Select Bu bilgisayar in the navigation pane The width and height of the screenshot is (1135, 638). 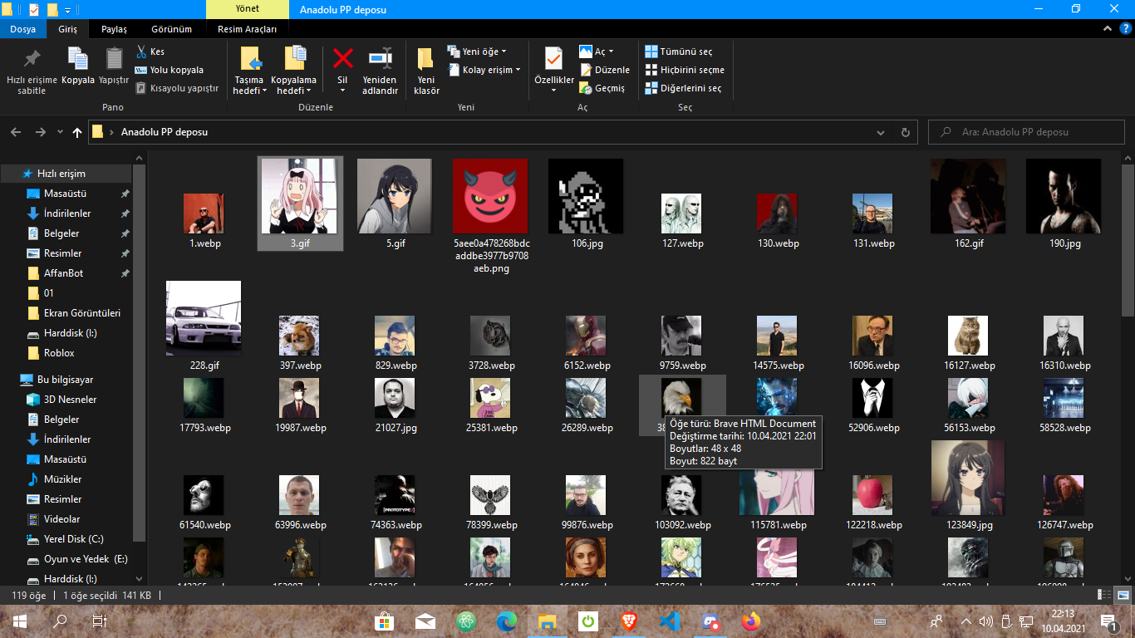(65, 380)
